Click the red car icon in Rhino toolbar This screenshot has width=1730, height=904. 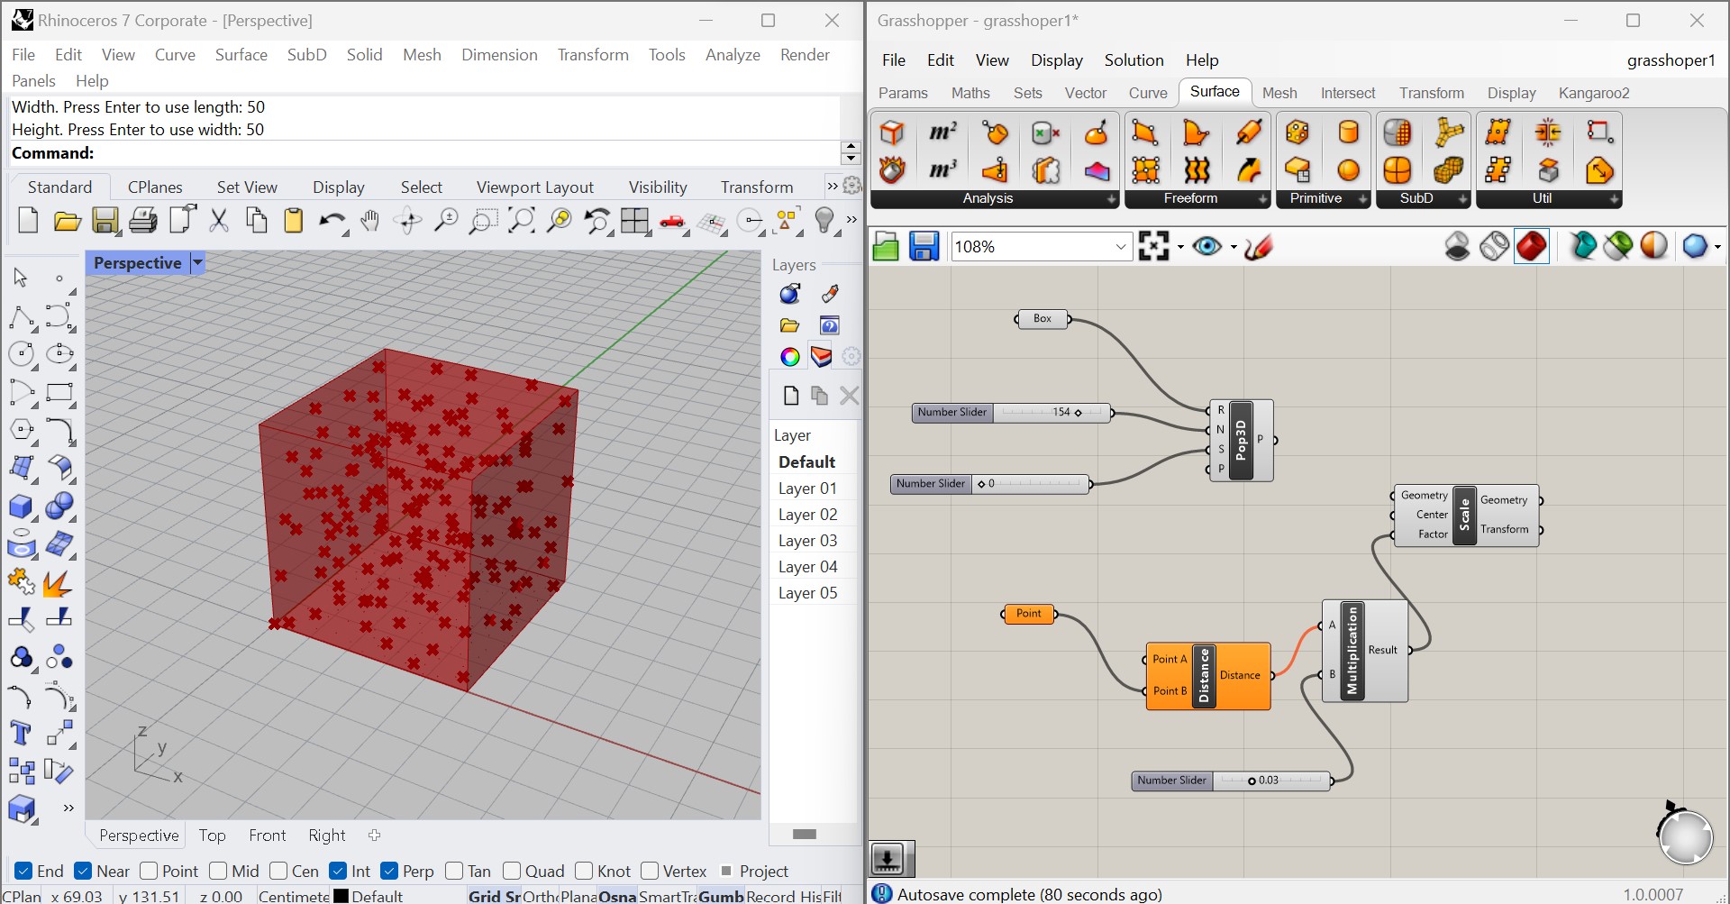[672, 221]
